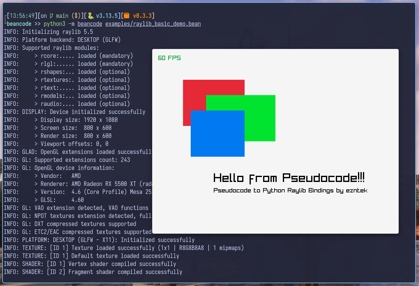This screenshot has width=419, height=286.
Task: Click the 'Vendor: AMD' line
Action: coord(42,176)
